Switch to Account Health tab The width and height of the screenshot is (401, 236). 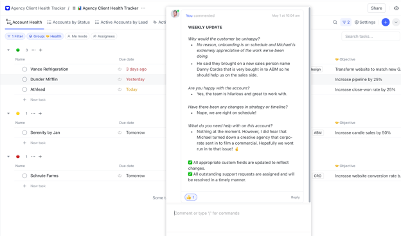tap(24, 23)
